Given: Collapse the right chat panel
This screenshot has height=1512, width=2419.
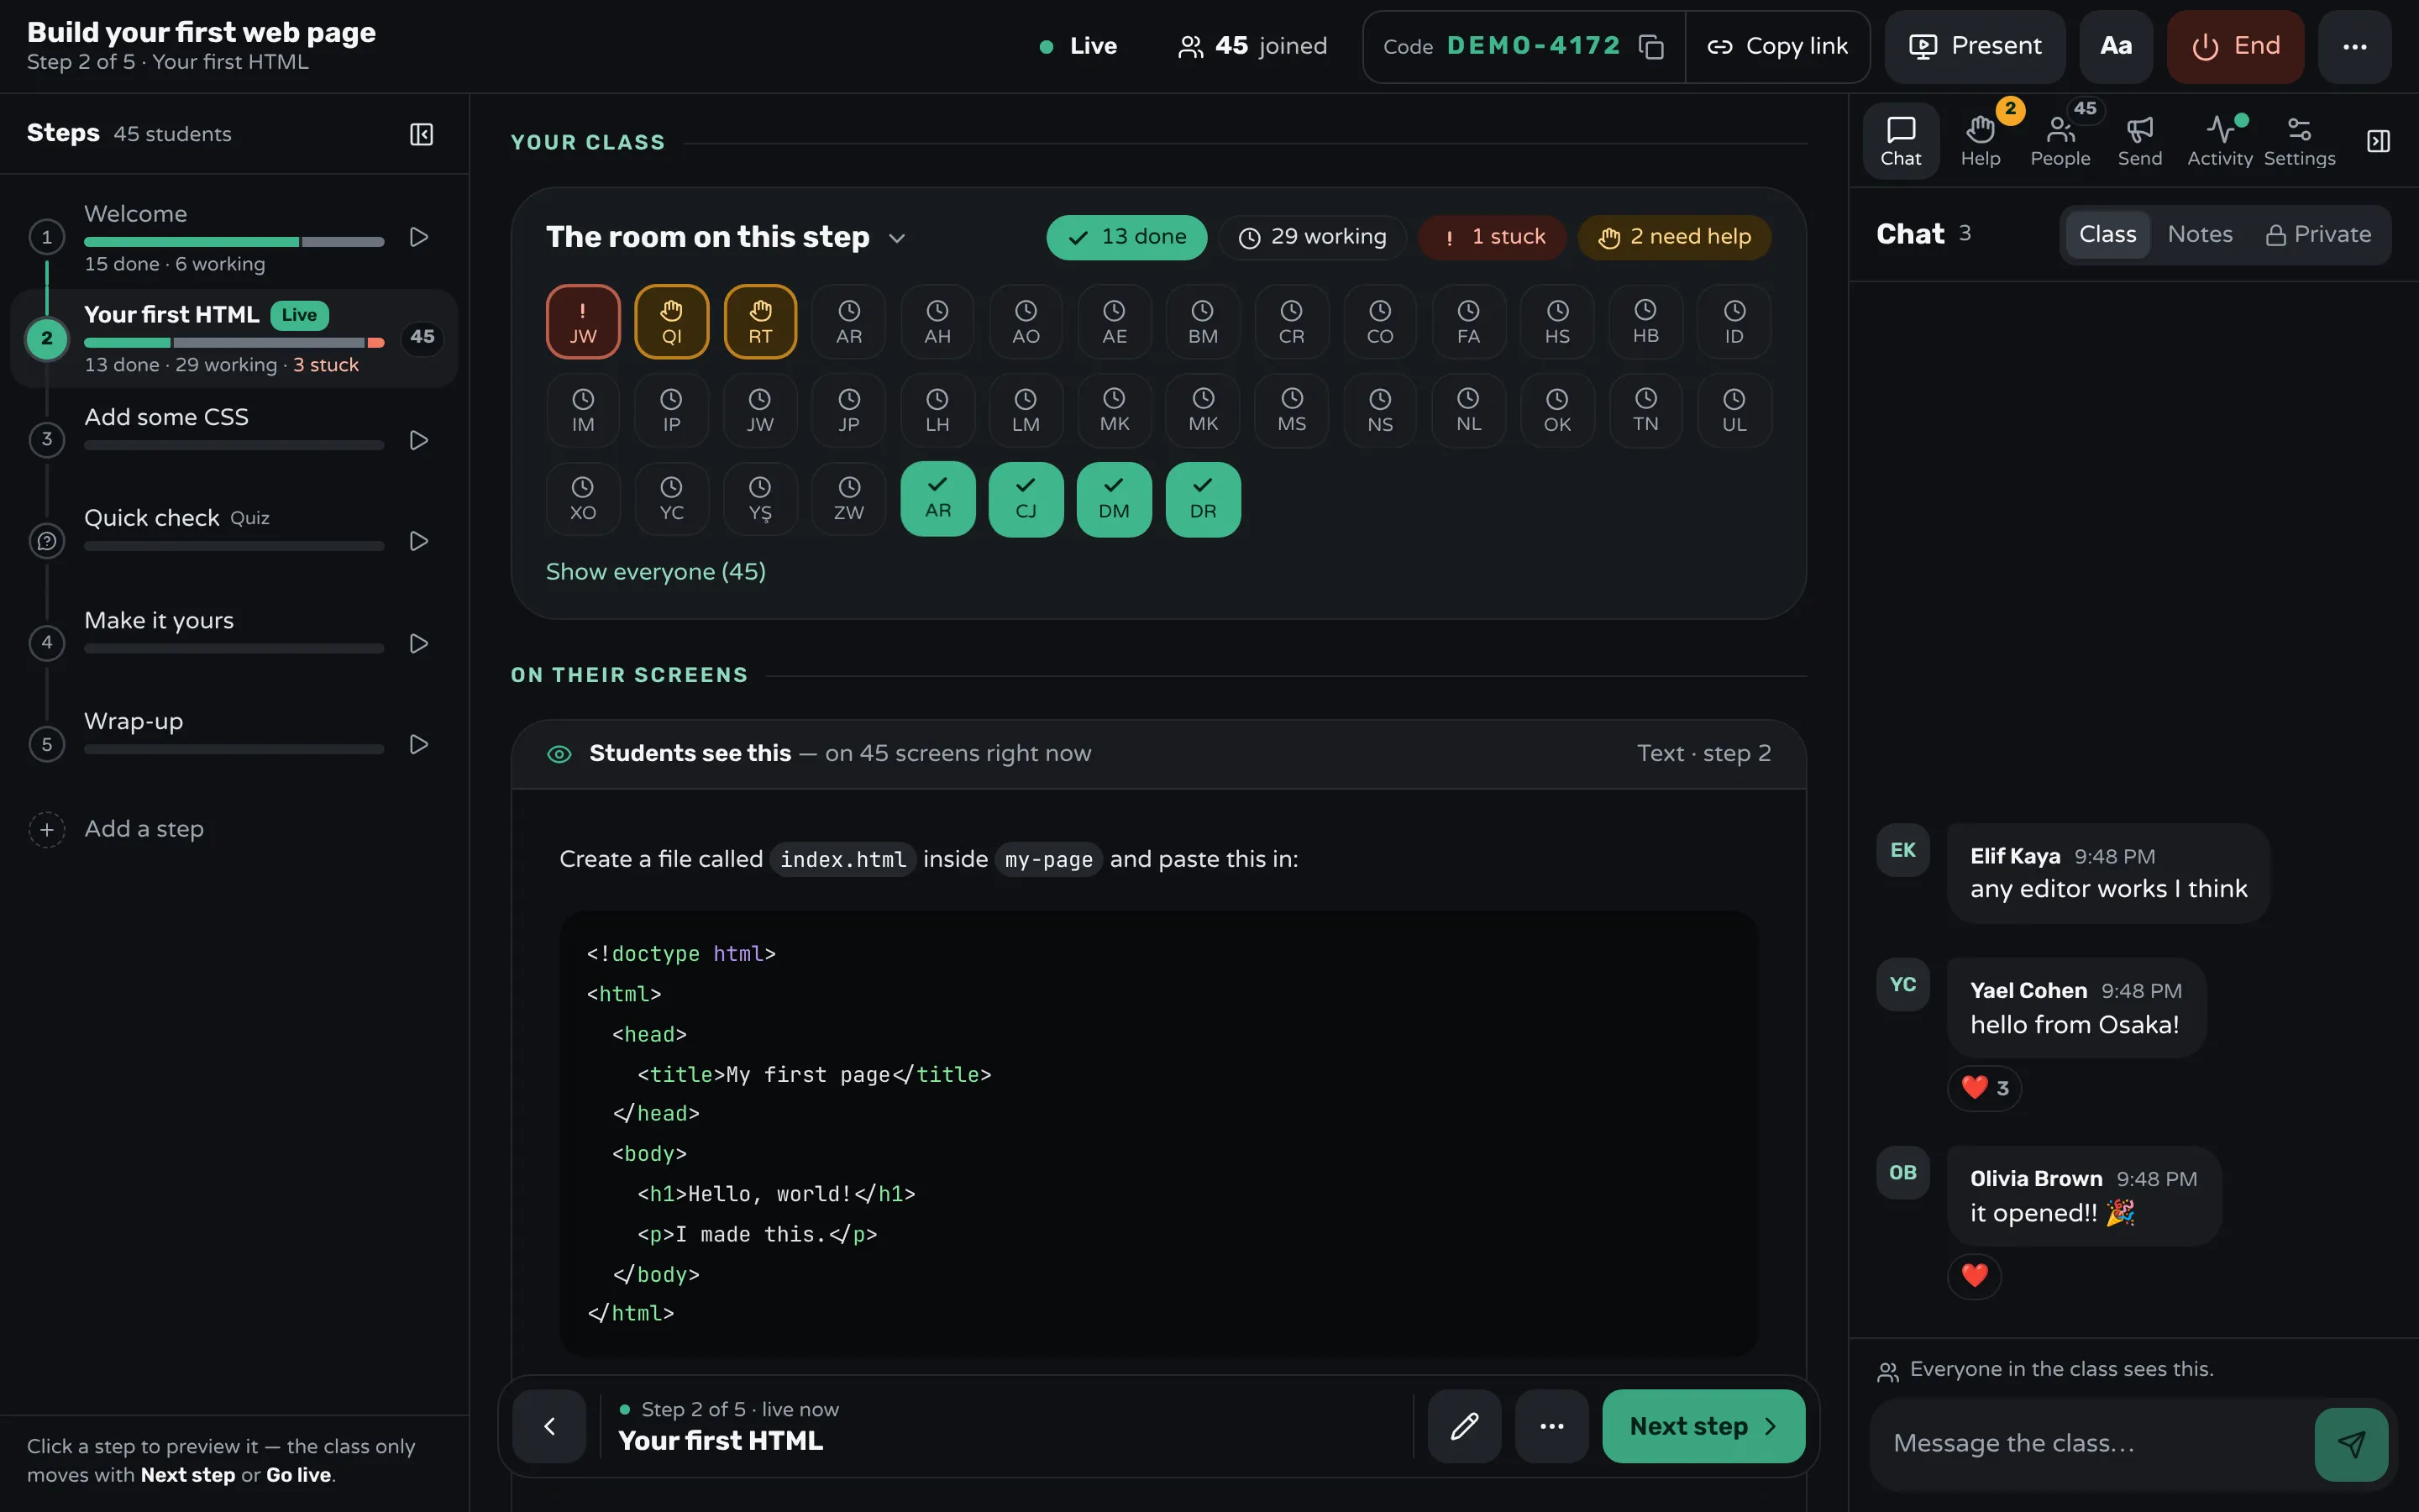Looking at the screenshot, I should (x=2379, y=142).
